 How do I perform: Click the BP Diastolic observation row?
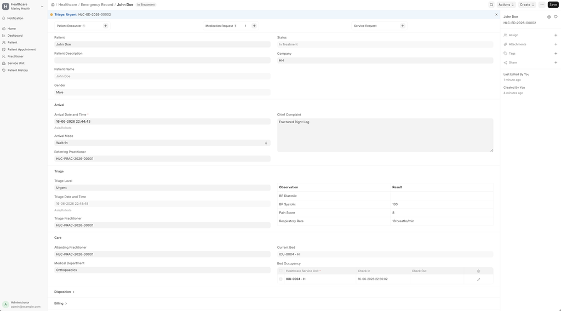coord(385,196)
